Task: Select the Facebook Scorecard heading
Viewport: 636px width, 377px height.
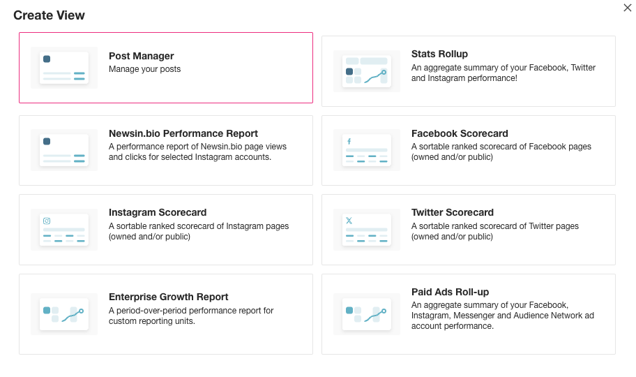Action: coord(460,133)
